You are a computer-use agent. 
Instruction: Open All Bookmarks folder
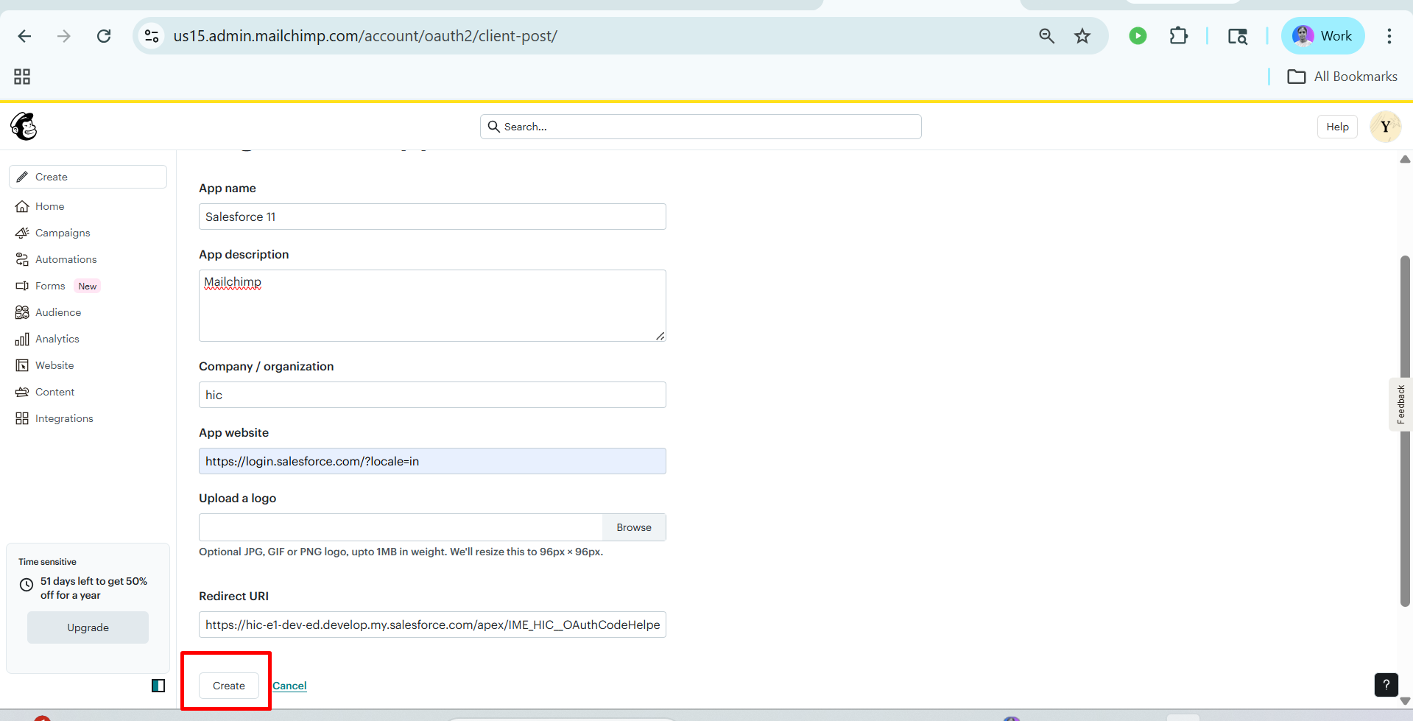[x=1342, y=77]
